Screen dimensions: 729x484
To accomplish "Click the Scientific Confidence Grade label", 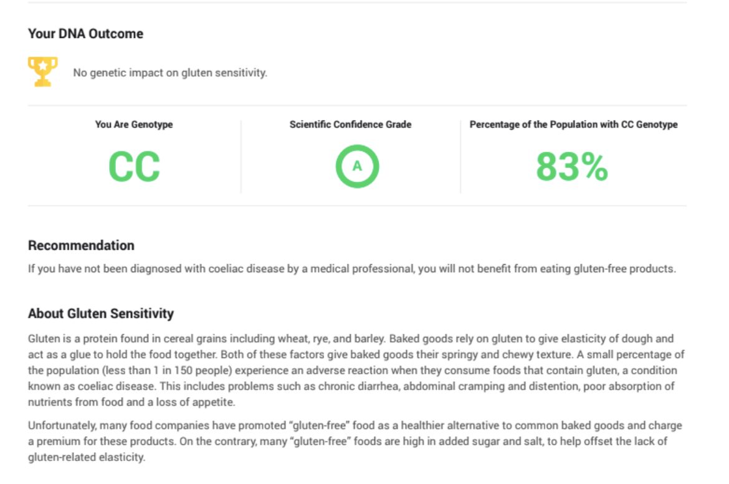I will tap(351, 125).
